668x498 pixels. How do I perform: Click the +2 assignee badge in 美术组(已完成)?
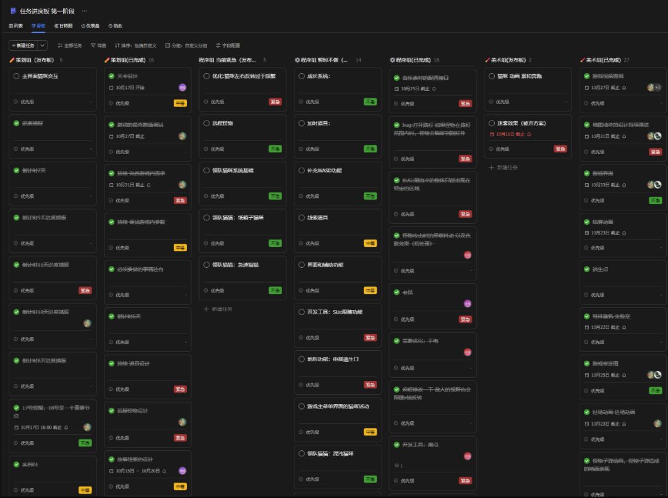point(657,87)
